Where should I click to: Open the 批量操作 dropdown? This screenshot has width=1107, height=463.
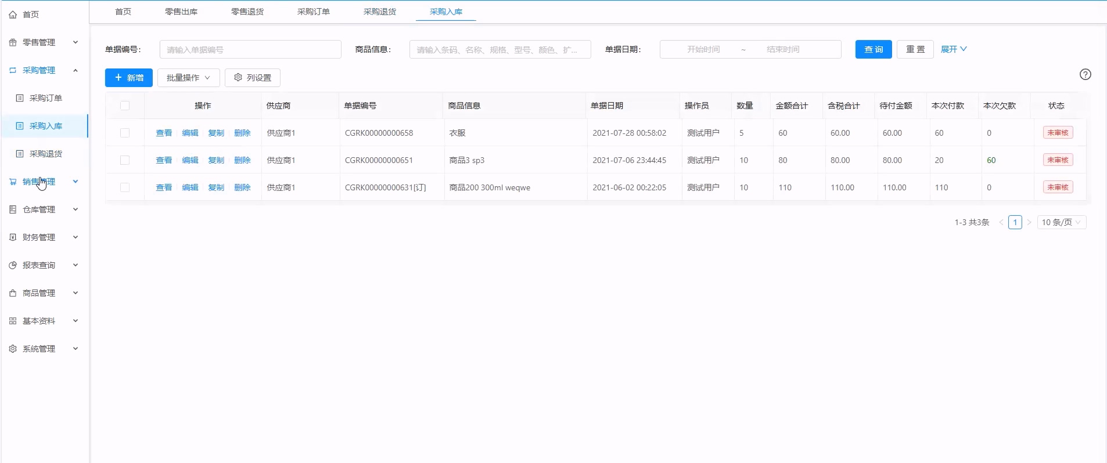188,78
